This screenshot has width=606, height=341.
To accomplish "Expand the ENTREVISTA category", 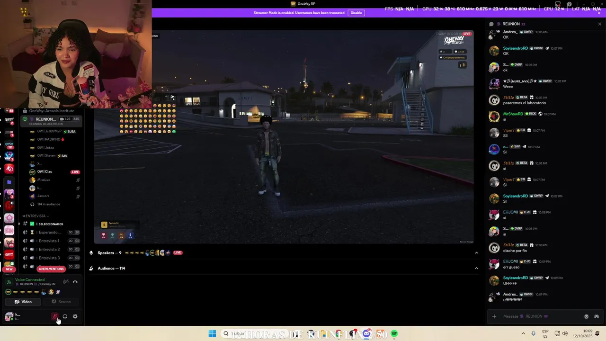I will click(x=36, y=216).
